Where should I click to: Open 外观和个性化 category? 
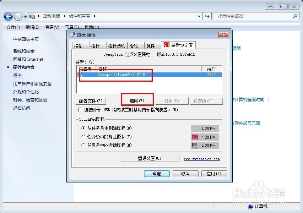coord(26,92)
